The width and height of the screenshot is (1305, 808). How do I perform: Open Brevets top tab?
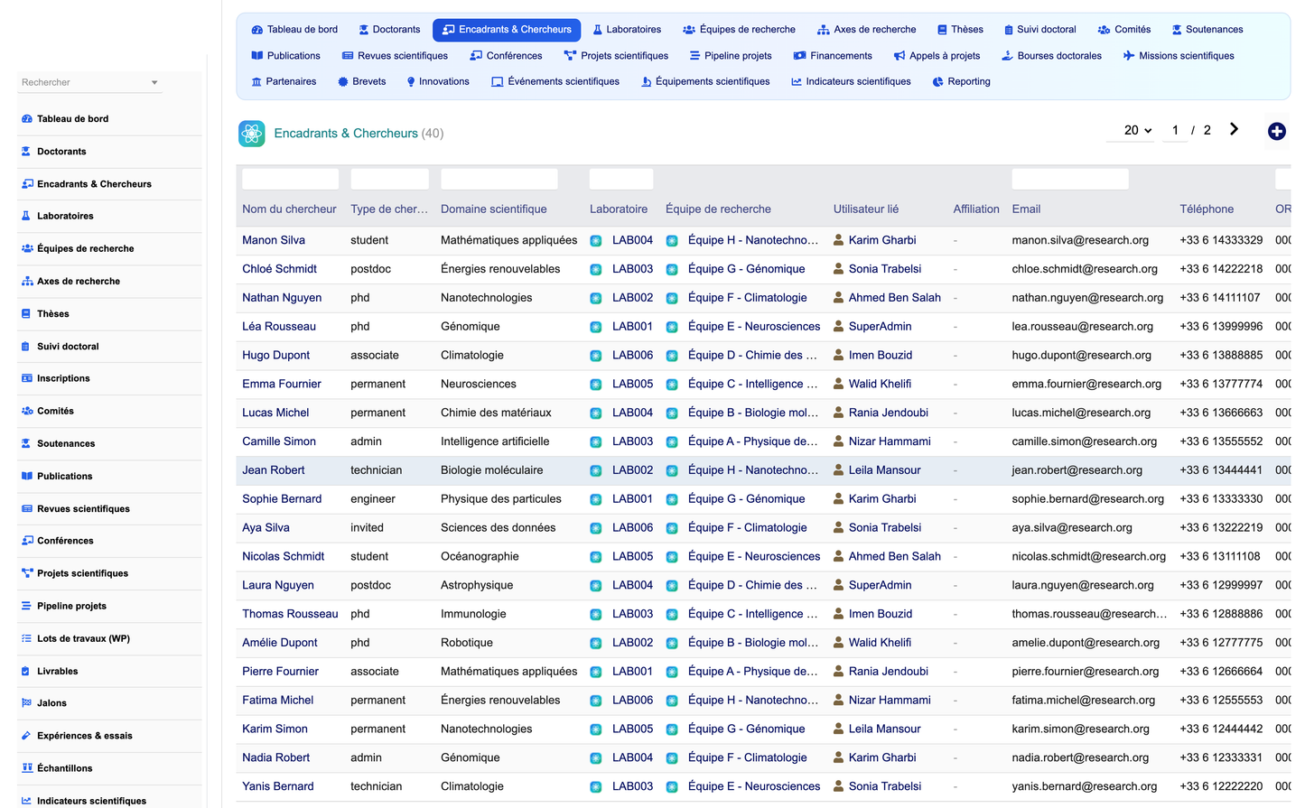tap(361, 82)
